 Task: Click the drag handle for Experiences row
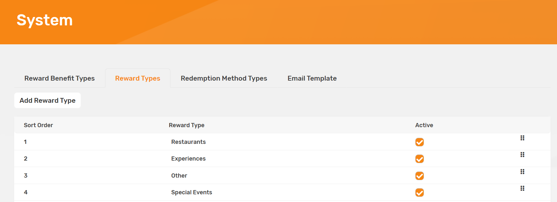[x=522, y=155]
